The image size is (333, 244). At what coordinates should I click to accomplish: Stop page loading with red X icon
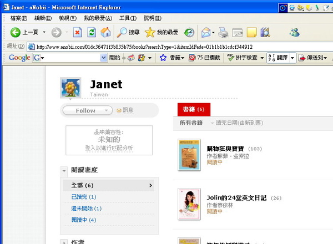pos(78,33)
